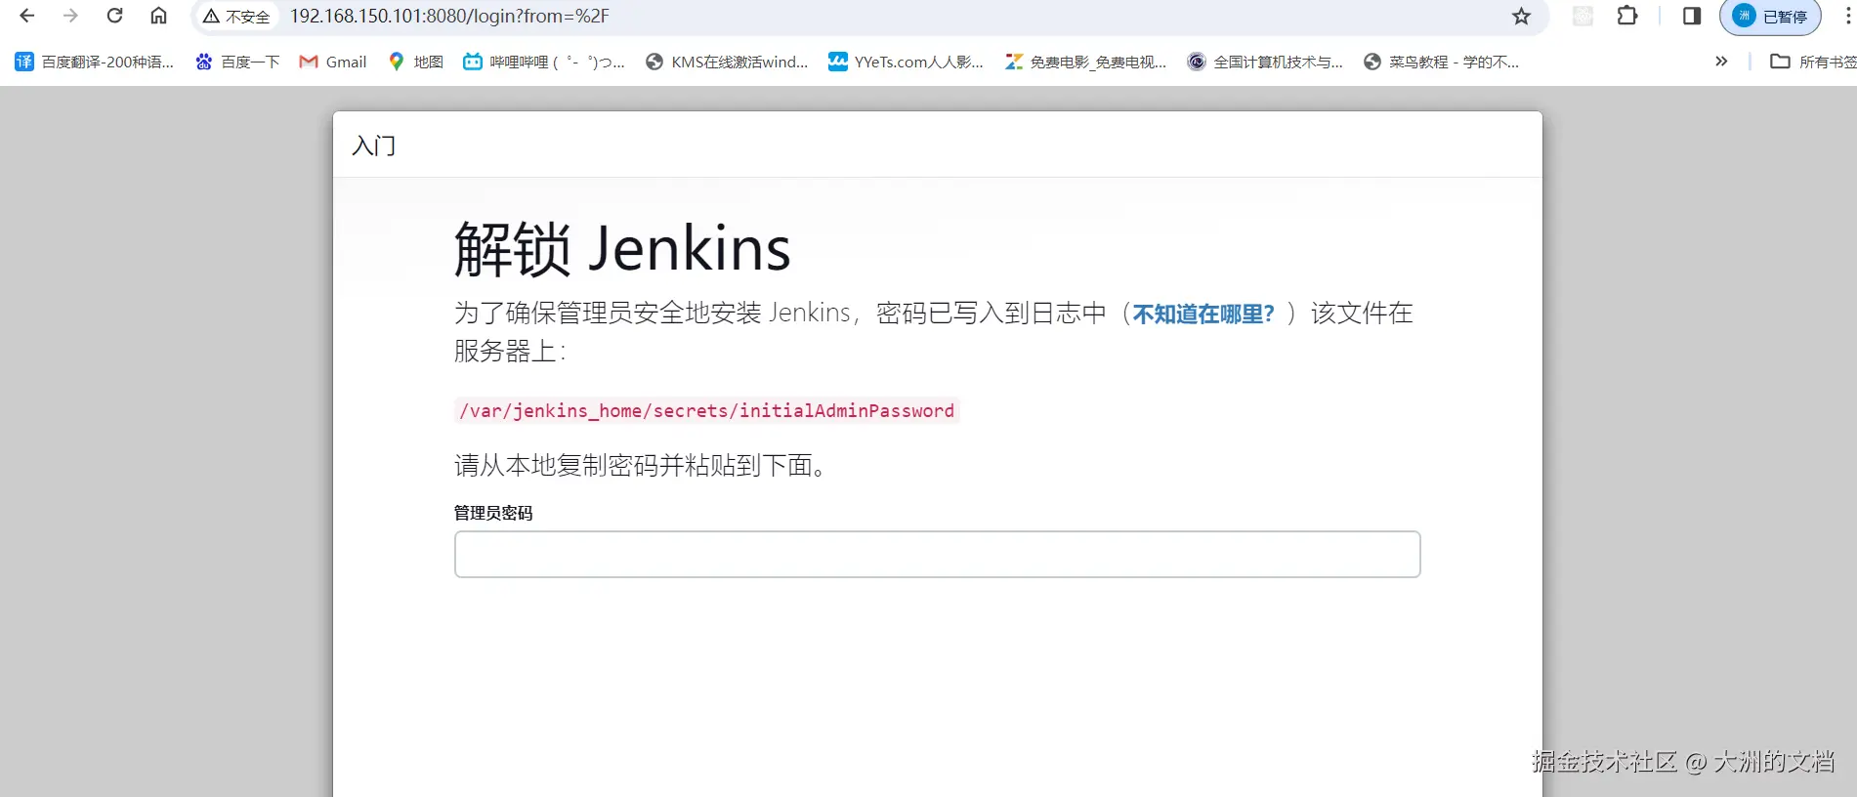Open the extensions puzzle icon
The image size is (1857, 797).
[1627, 16]
